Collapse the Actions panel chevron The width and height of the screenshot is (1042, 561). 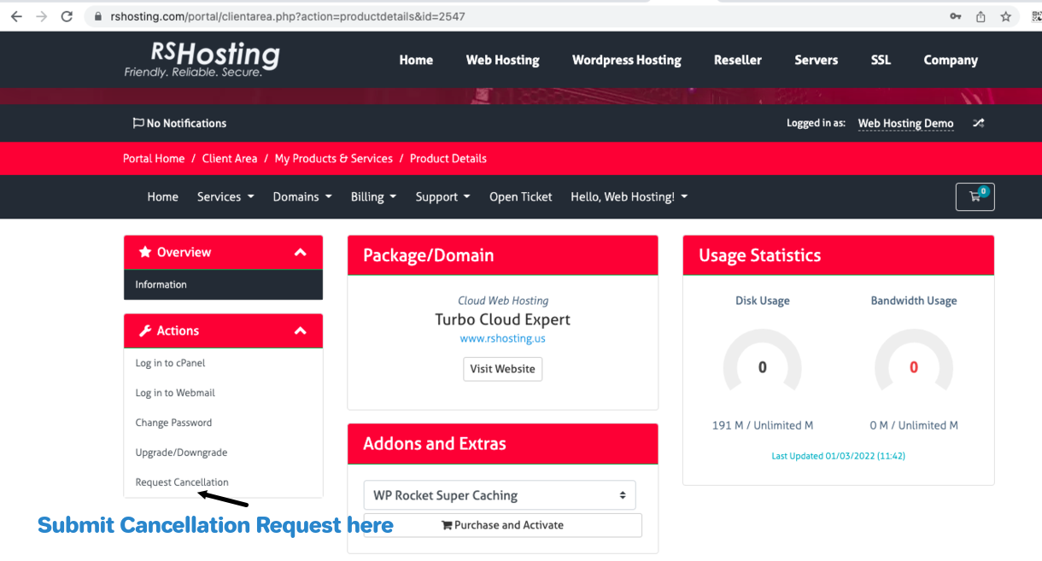(x=300, y=331)
